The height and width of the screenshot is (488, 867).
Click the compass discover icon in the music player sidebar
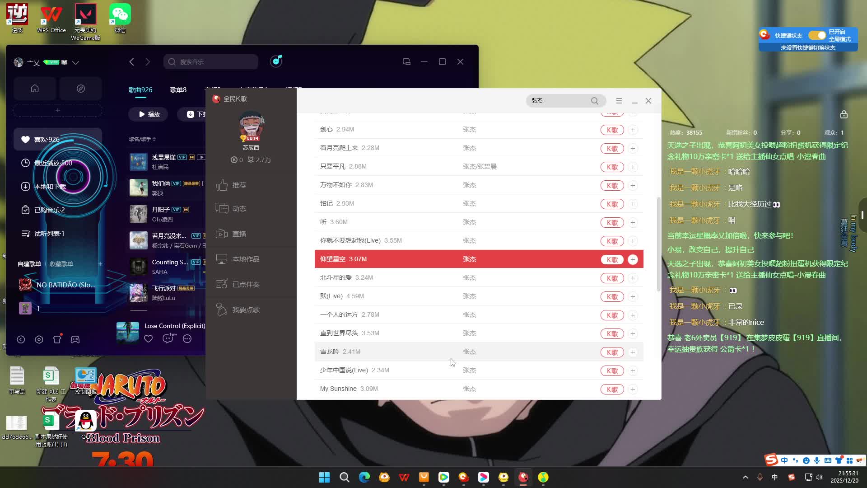pos(81,89)
